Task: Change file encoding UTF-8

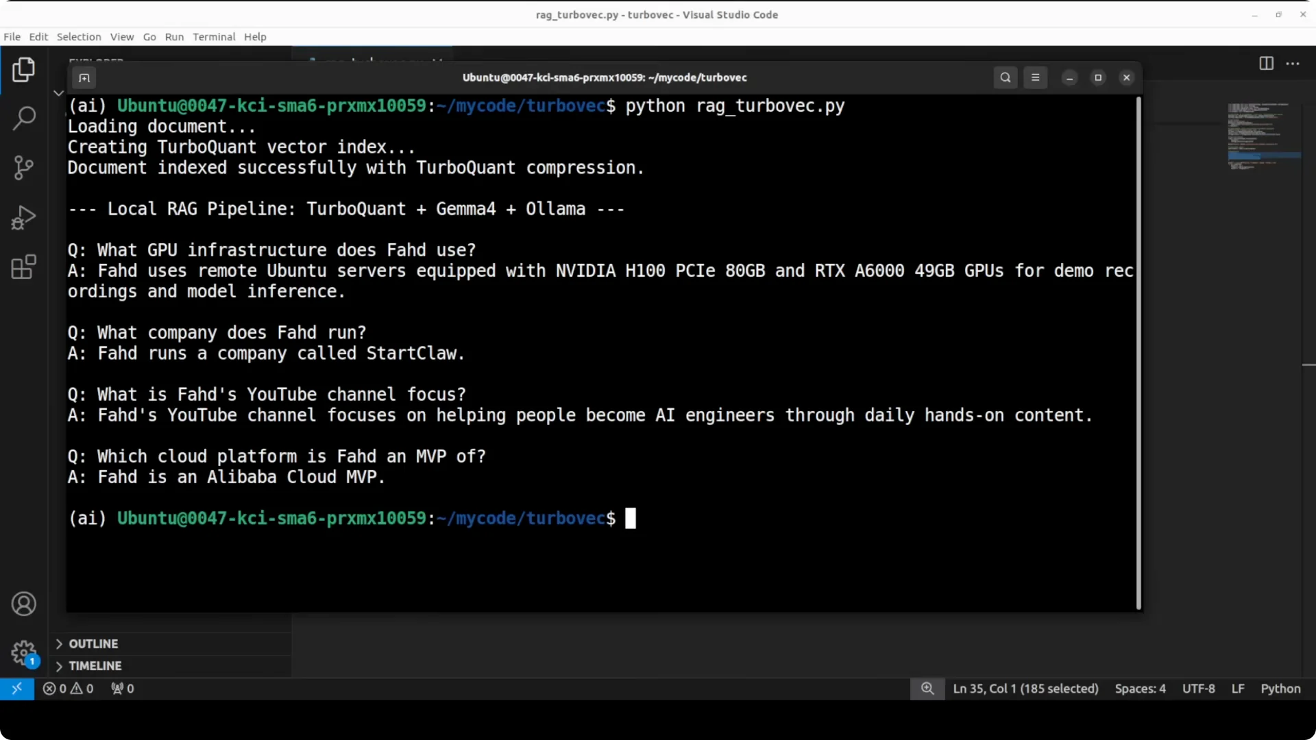Action: click(x=1198, y=689)
